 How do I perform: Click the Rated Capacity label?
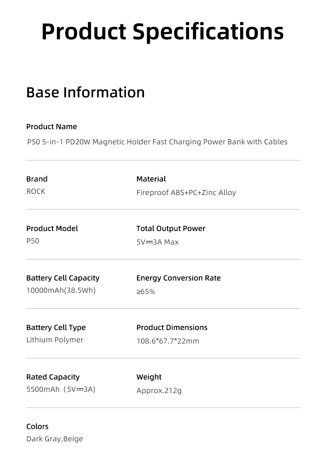coord(53,377)
